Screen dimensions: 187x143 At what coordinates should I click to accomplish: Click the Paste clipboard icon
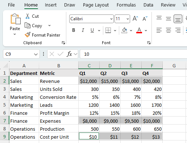[x=16, y=19]
